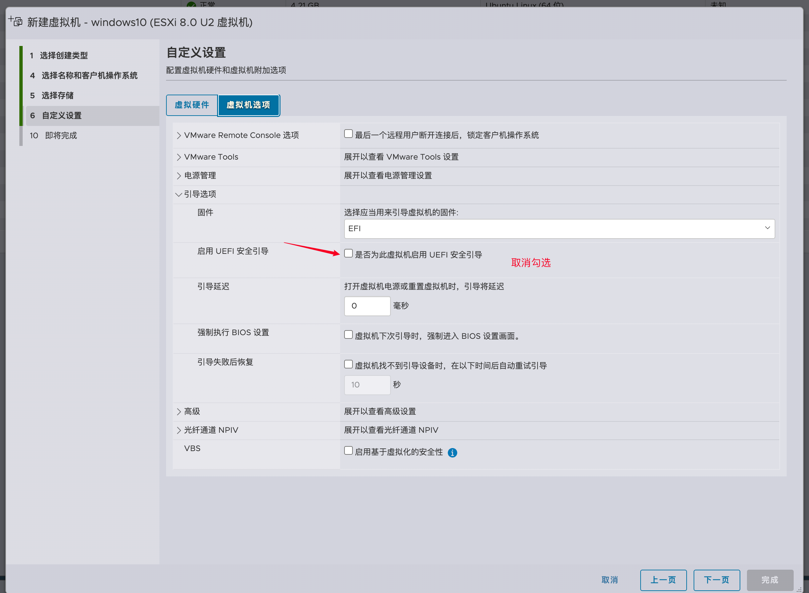Click the resize grip at dialog corner
The image size is (809, 593).
tap(799, 589)
